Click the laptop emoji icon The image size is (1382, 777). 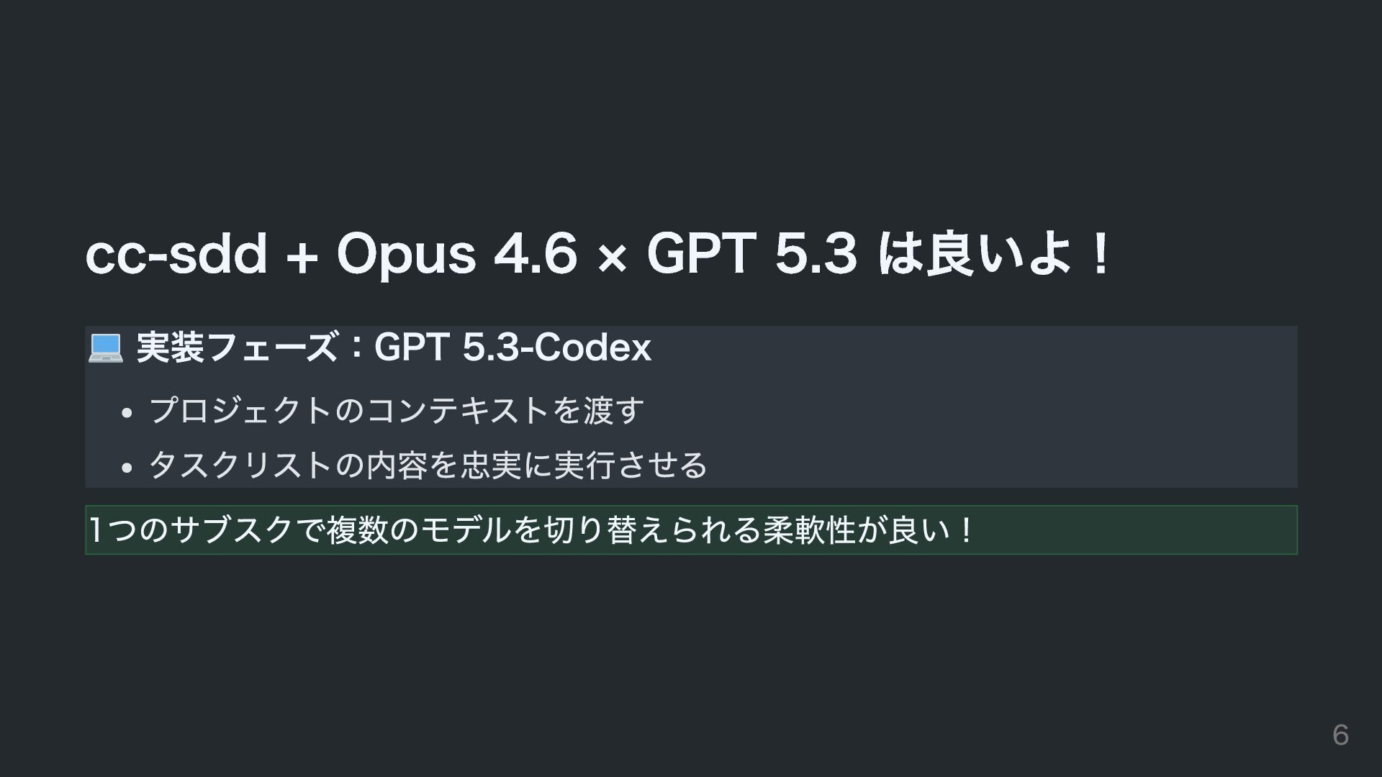pyautogui.click(x=106, y=347)
